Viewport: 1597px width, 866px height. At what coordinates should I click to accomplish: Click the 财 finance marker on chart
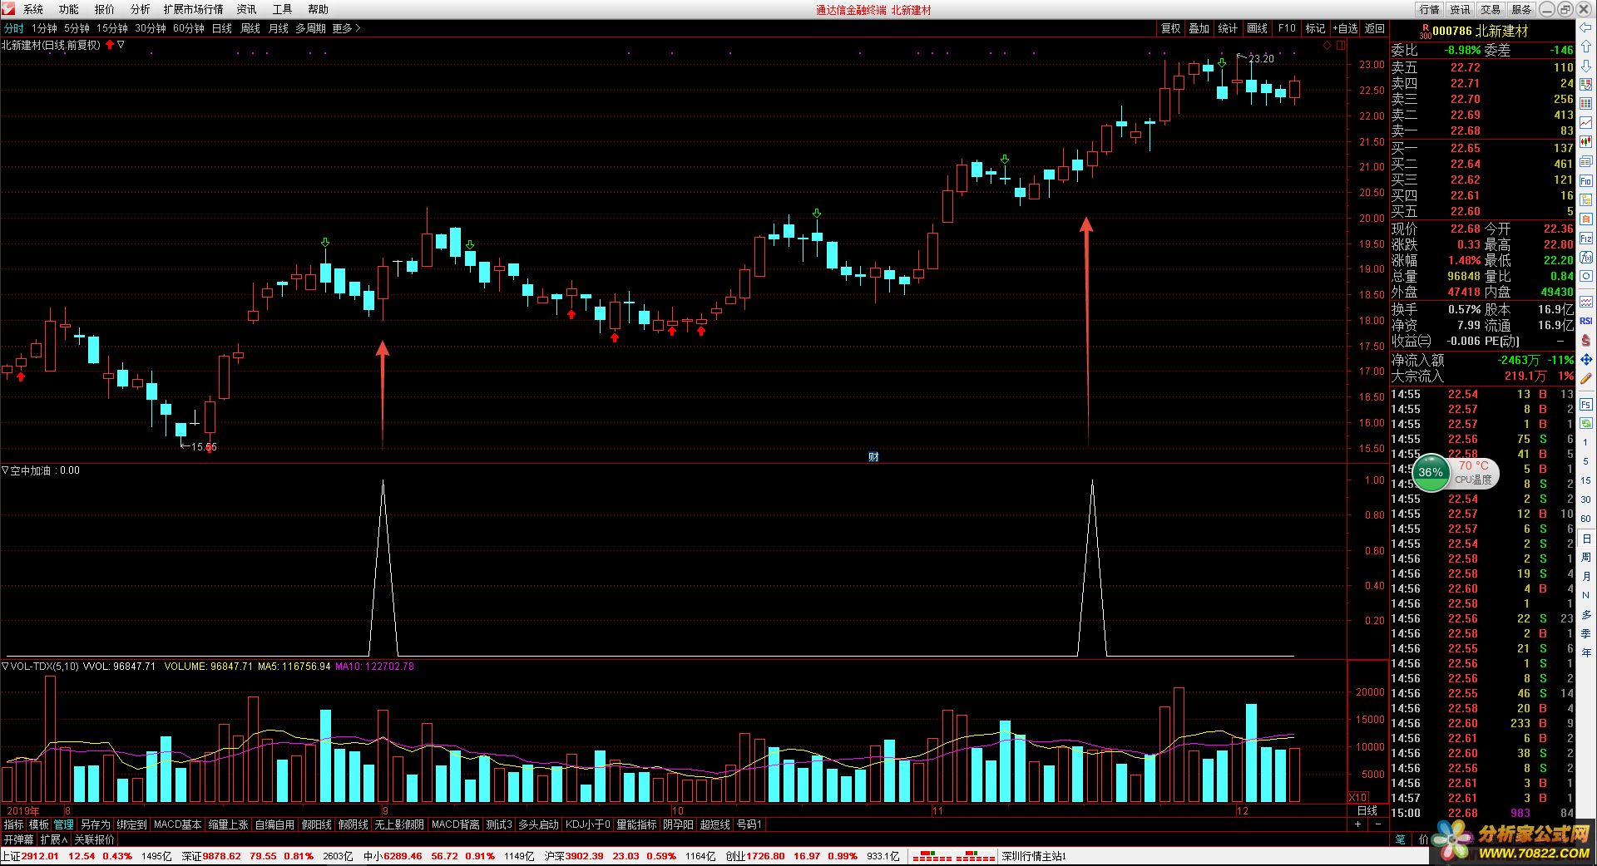click(873, 456)
